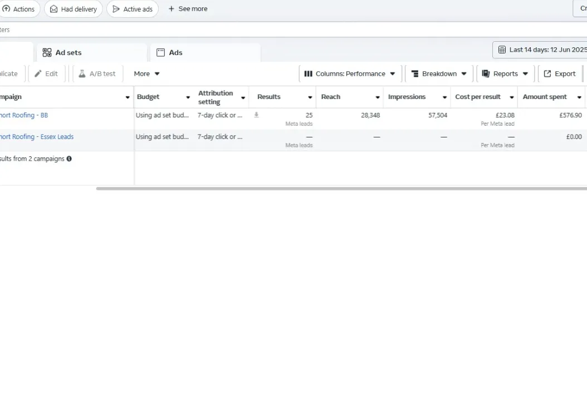Open the Roofing - BB campaign link
587x395 pixels.
click(x=24, y=115)
